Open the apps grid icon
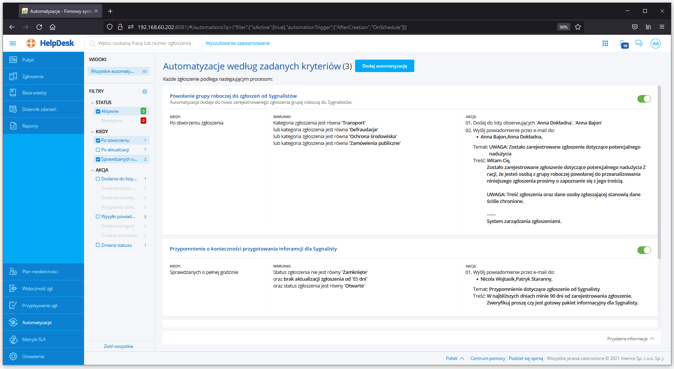The width and height of the screenshot is (674, 369). [605, 43]
